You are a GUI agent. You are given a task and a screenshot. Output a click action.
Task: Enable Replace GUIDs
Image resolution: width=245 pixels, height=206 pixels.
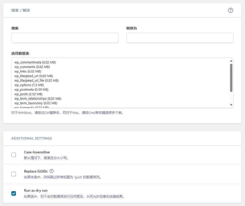click(x=14, y=174)
